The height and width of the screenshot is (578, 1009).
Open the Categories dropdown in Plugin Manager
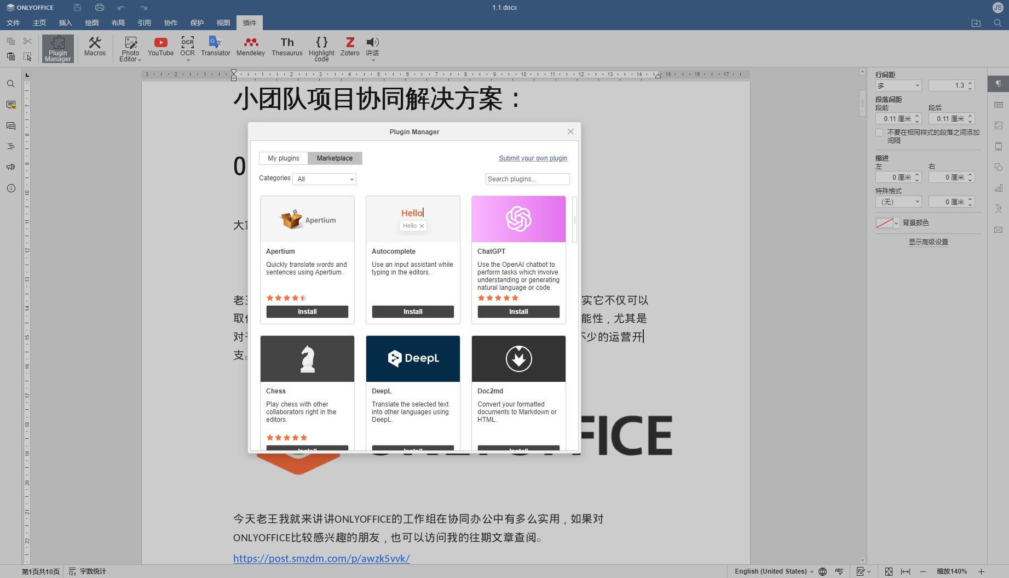coord(324,179)
